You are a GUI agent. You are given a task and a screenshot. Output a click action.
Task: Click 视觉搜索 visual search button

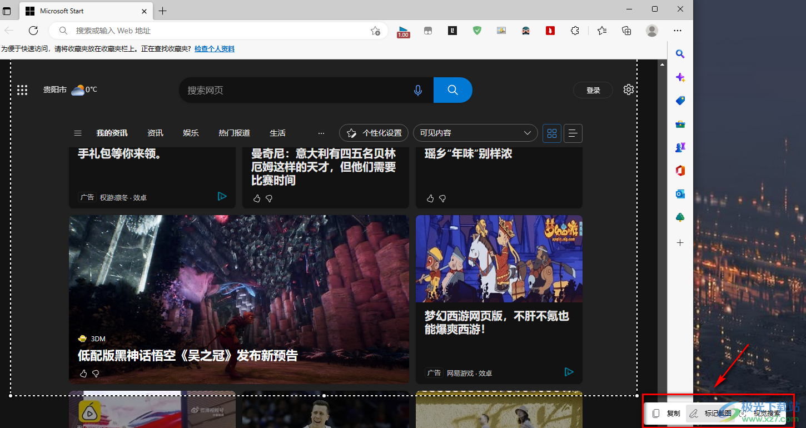761,413
